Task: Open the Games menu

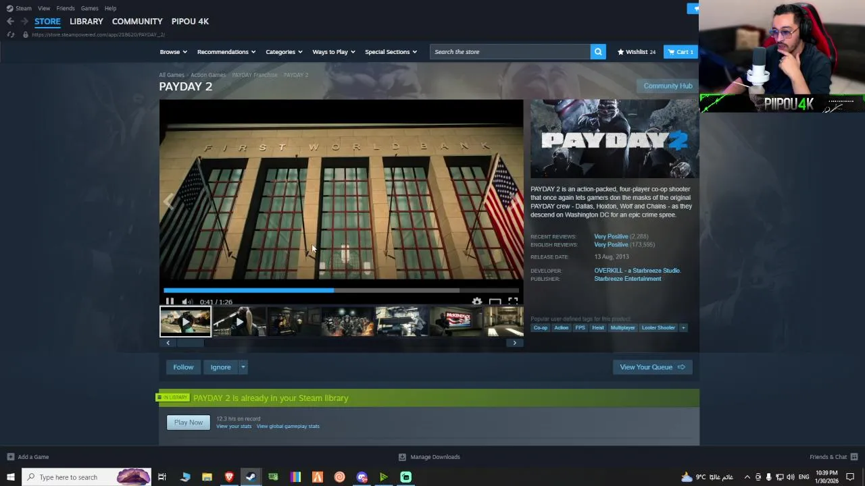Action: pos(89,8)
